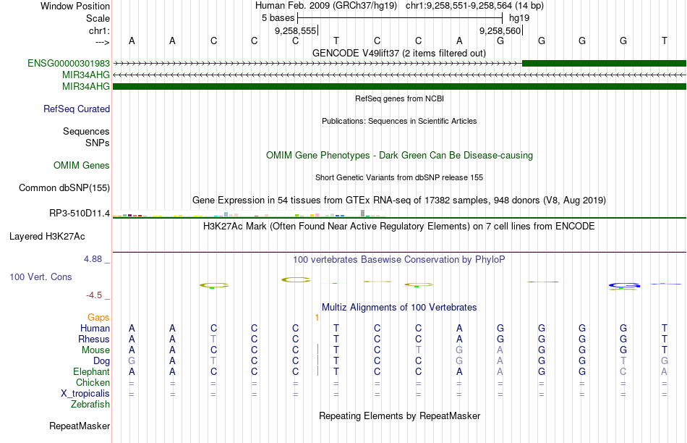687x443 pixels.
Task: Click the Dog alignment row label
Action: click(x=102, y=361)
